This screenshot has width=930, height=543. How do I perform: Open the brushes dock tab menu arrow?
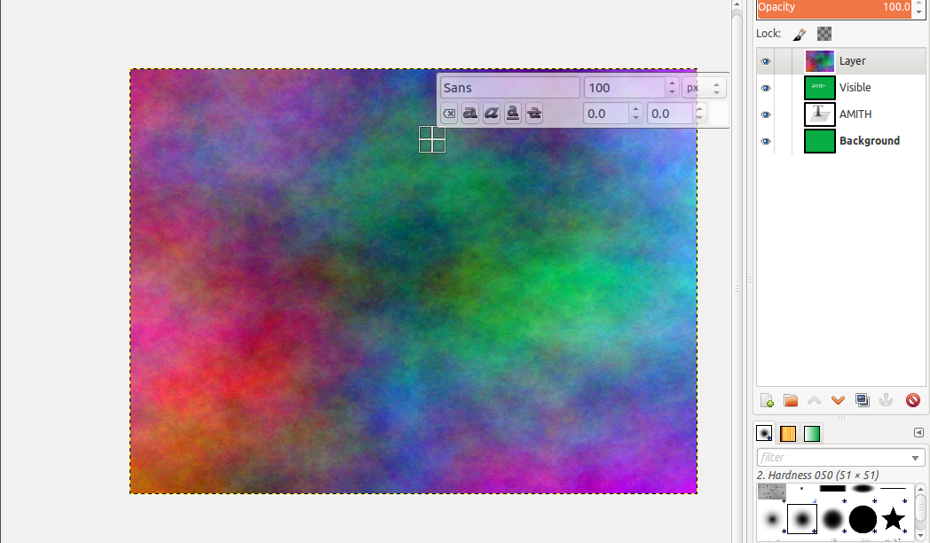point(918,433)
